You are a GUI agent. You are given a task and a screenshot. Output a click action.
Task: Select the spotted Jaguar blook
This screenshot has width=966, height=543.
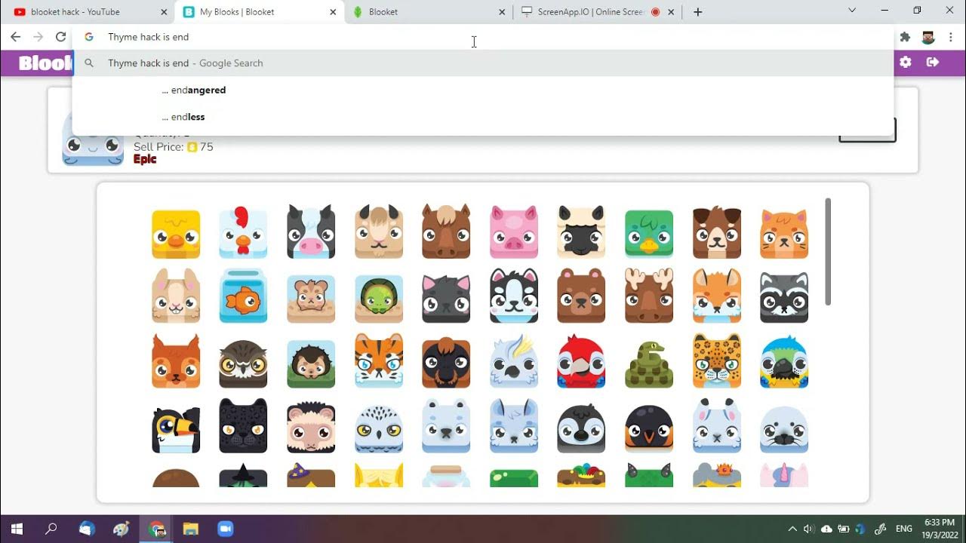click(717, 361)
